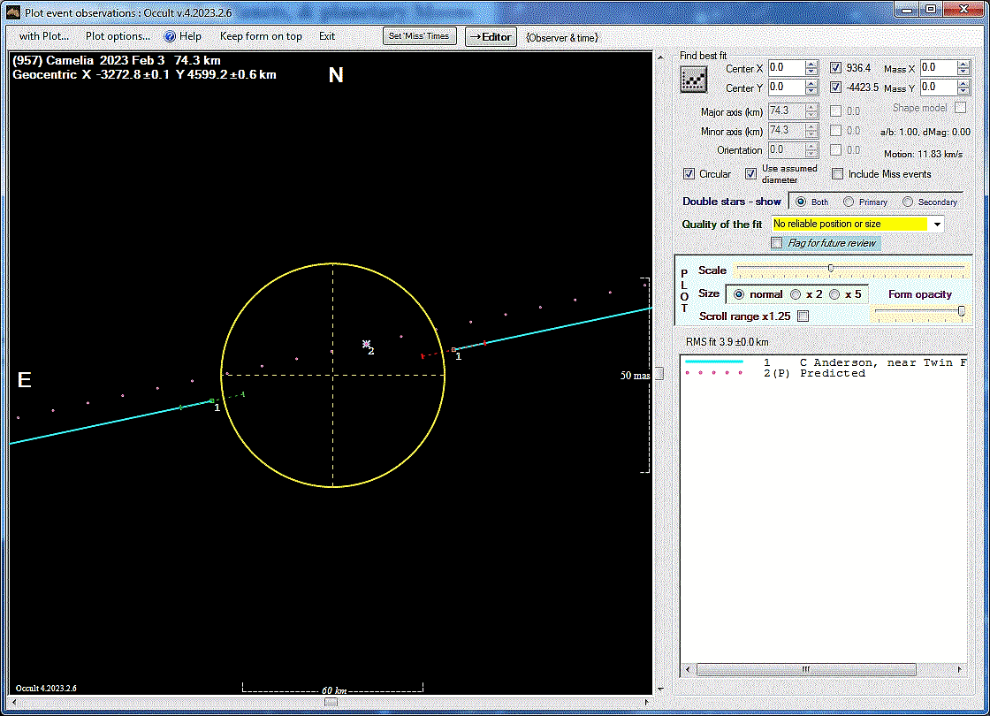Select the 'Secondary' double stars radio
Image resolution: width=990 pixels, height=716 pixels.
coord(908,202)
